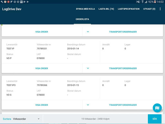
Task: Tap the battery icon in status bar
Action: pos(155,2)
